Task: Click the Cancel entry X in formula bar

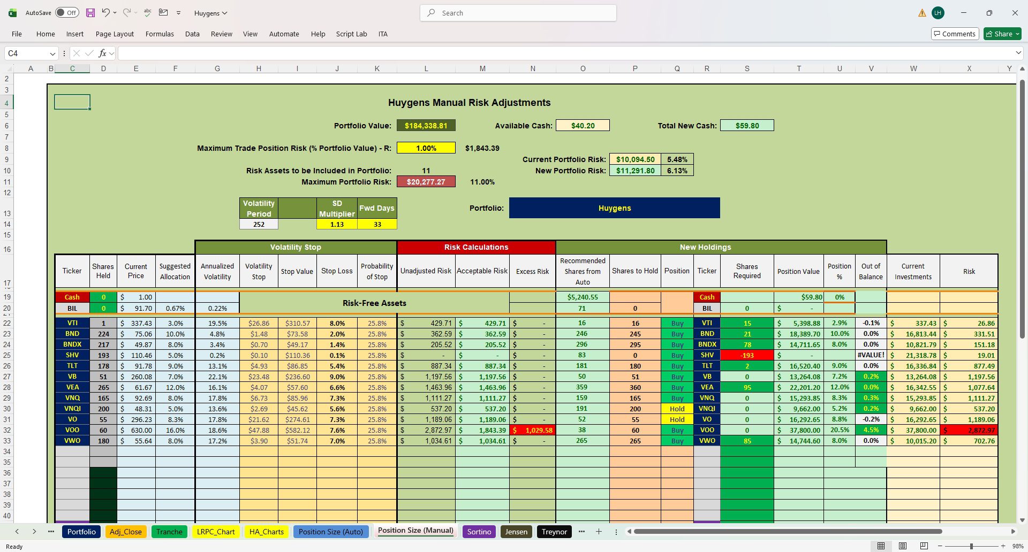Action: pyautogui.click(x=77, y=53)
